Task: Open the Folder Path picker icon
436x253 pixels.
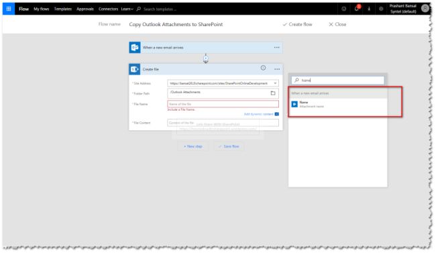Action: 273,93
